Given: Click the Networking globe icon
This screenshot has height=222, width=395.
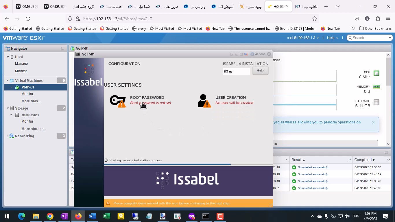Looking at the screenshot, I should pyautogui.click(x=12, y=136).
